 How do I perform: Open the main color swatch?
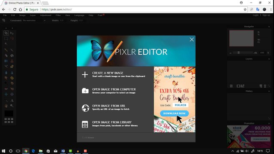point(9,113)
